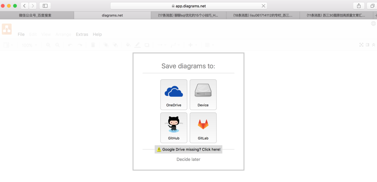
Task: Choose Device storage for saving diagrams
Action: (x=203, y=95)
